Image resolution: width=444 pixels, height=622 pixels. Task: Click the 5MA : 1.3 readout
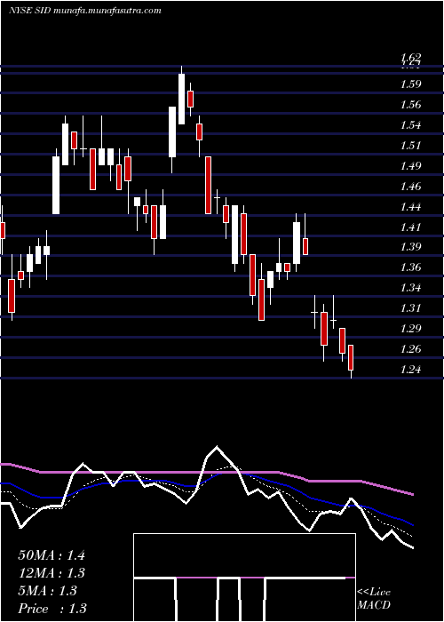(48, 591)
